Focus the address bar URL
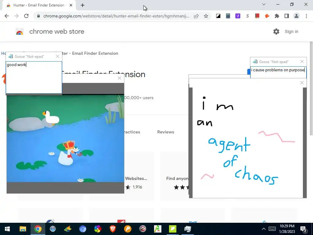Viewport: 313px width, 235px height. point(116,16)
